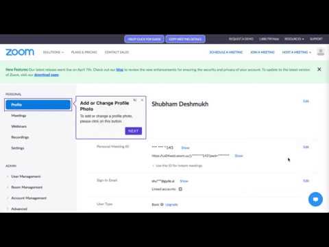Open Meetings in the sidebar
The height and width of the screenshot is (247, 329).
point(19,115)
